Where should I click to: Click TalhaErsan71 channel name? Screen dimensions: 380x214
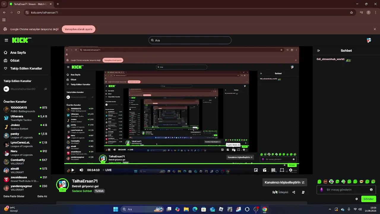(85, 181)
